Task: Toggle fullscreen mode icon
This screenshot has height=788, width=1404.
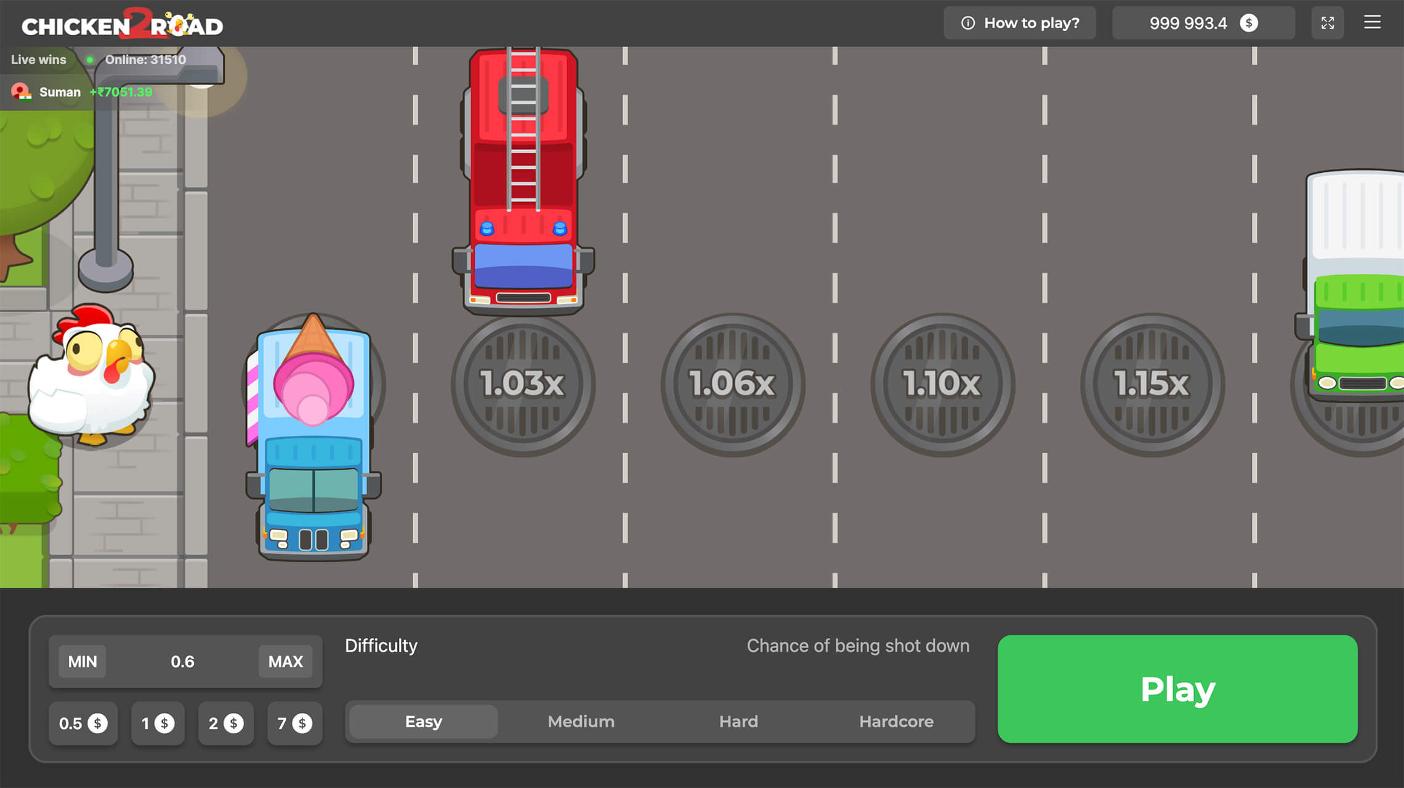Action: point(1327,23)
